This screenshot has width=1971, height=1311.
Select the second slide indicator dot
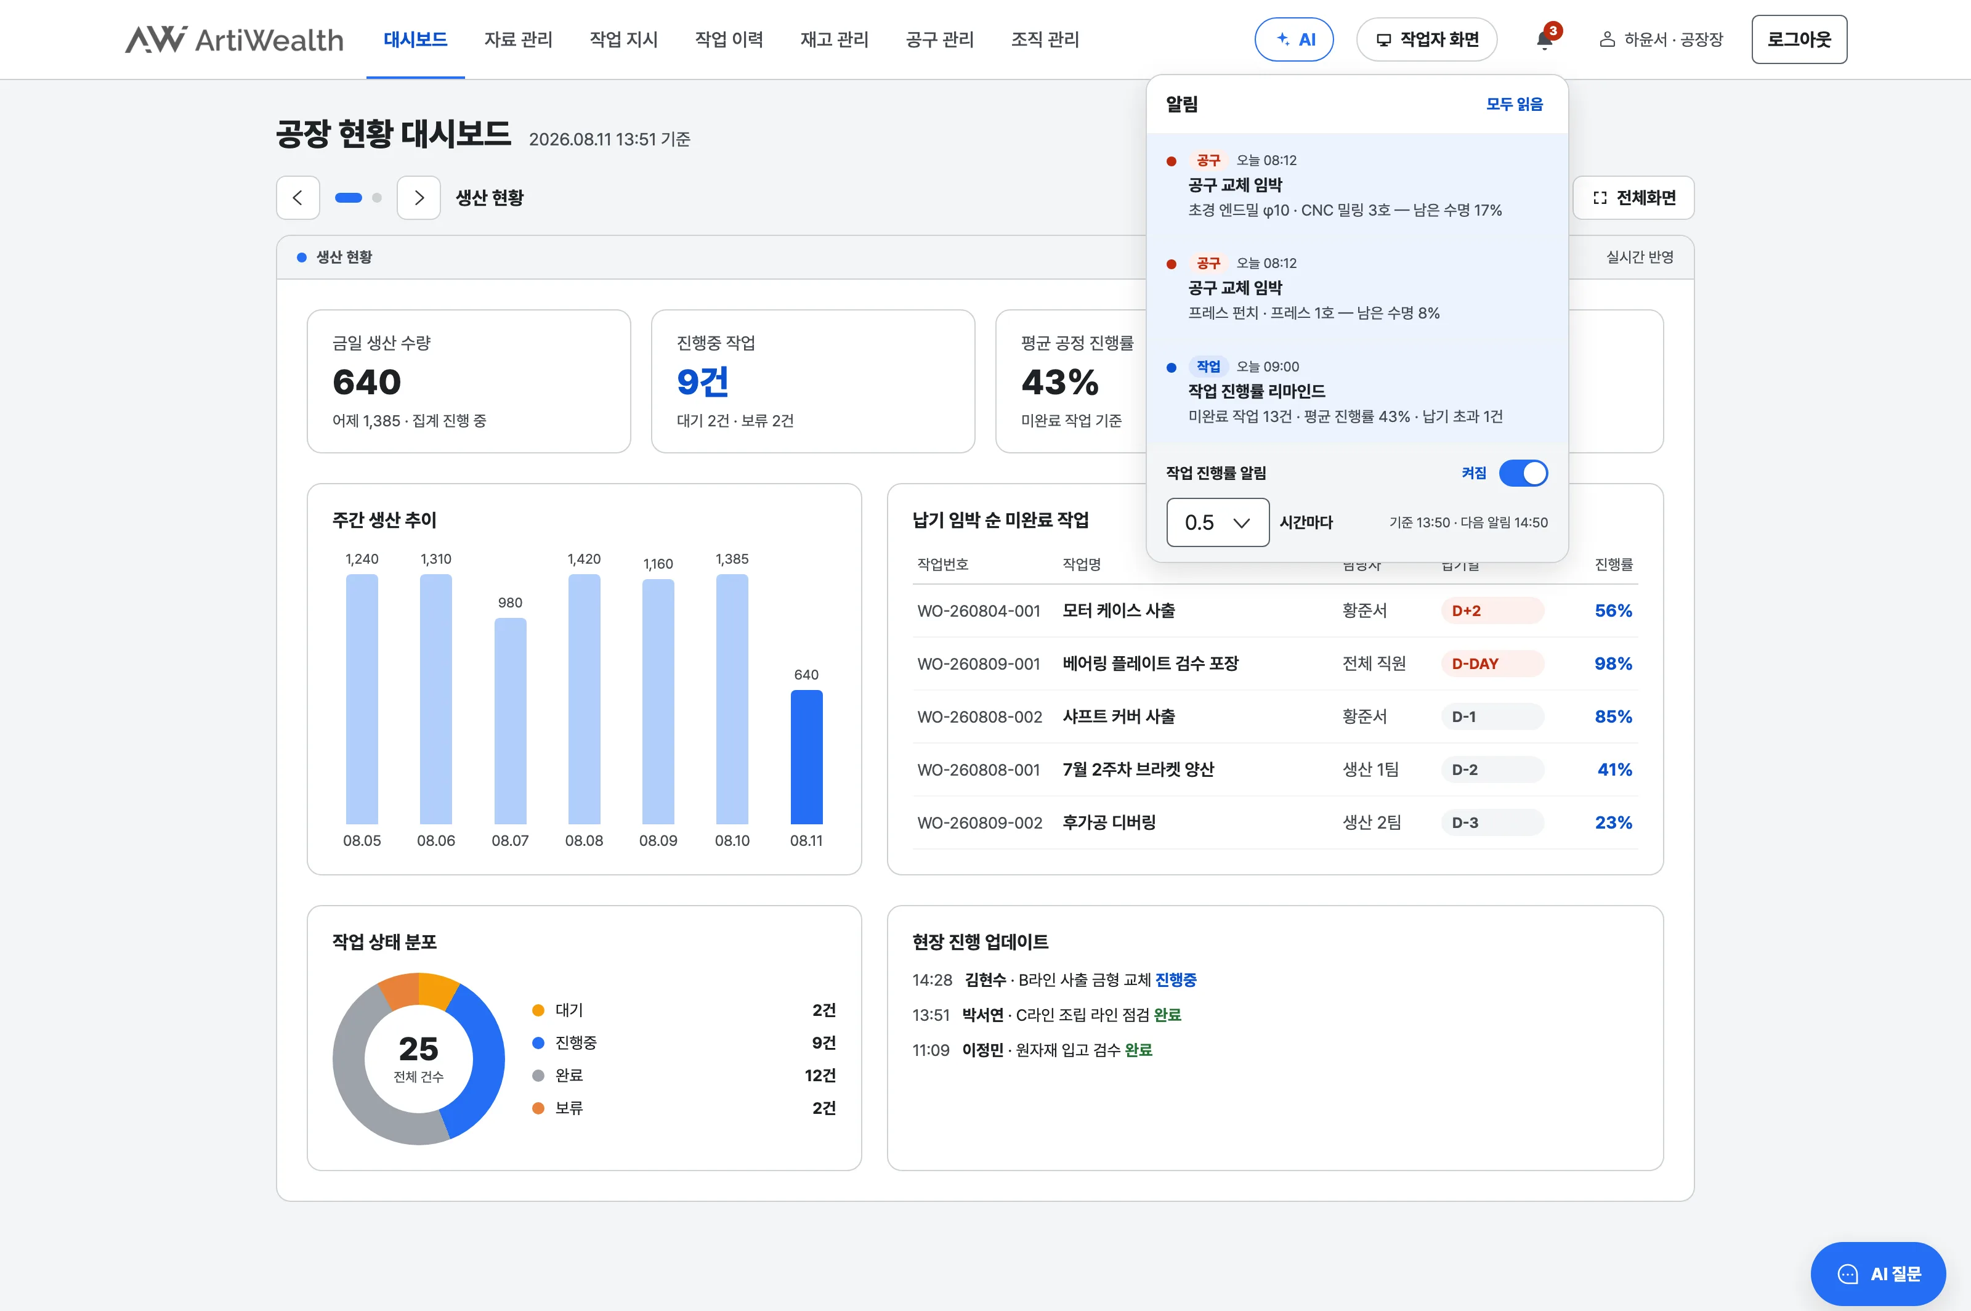click(x=377, y=197)
